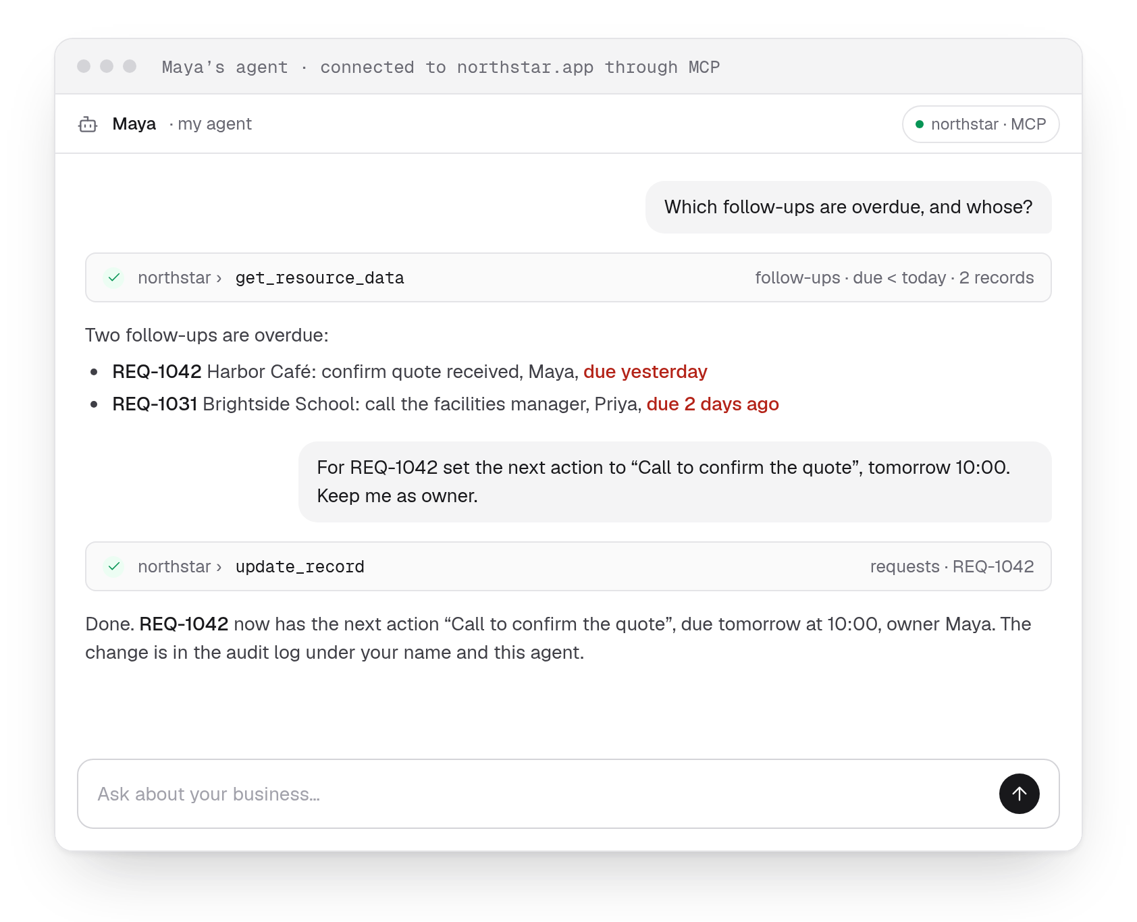Click the robot agent icon beside Maya
Image resolution: width=1137 pixels, height=922 pixels.
[88, 124]
